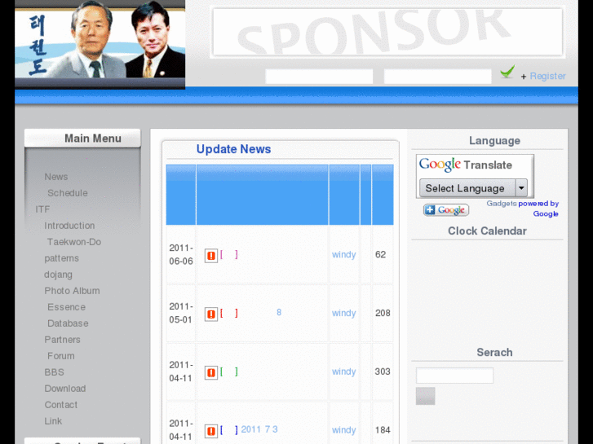Click the Add to Google button
This screenshot has width=593, height=444.
point(446,209)
